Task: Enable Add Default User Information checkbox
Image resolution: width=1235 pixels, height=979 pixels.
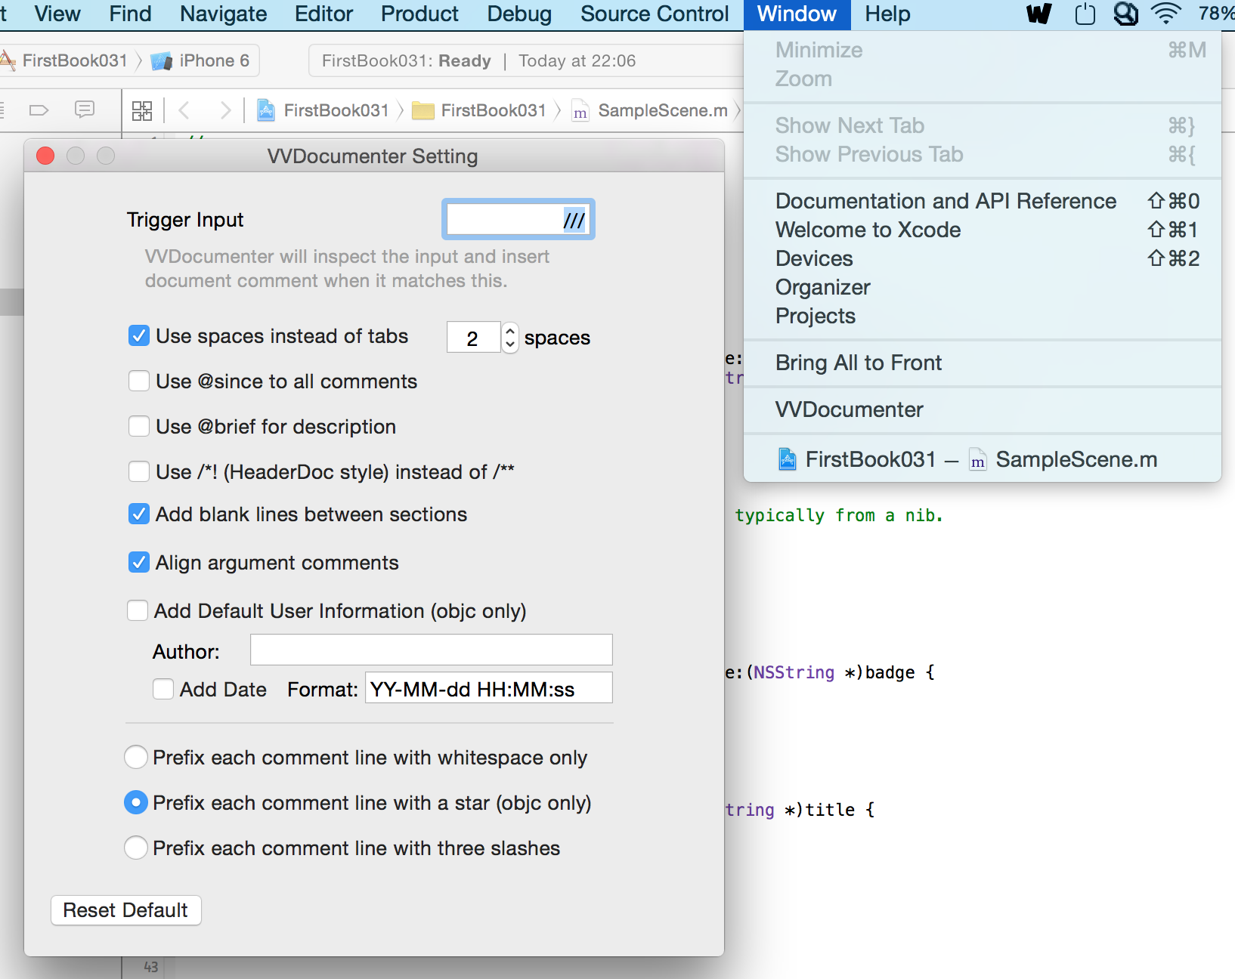Action: click(138, 610)
